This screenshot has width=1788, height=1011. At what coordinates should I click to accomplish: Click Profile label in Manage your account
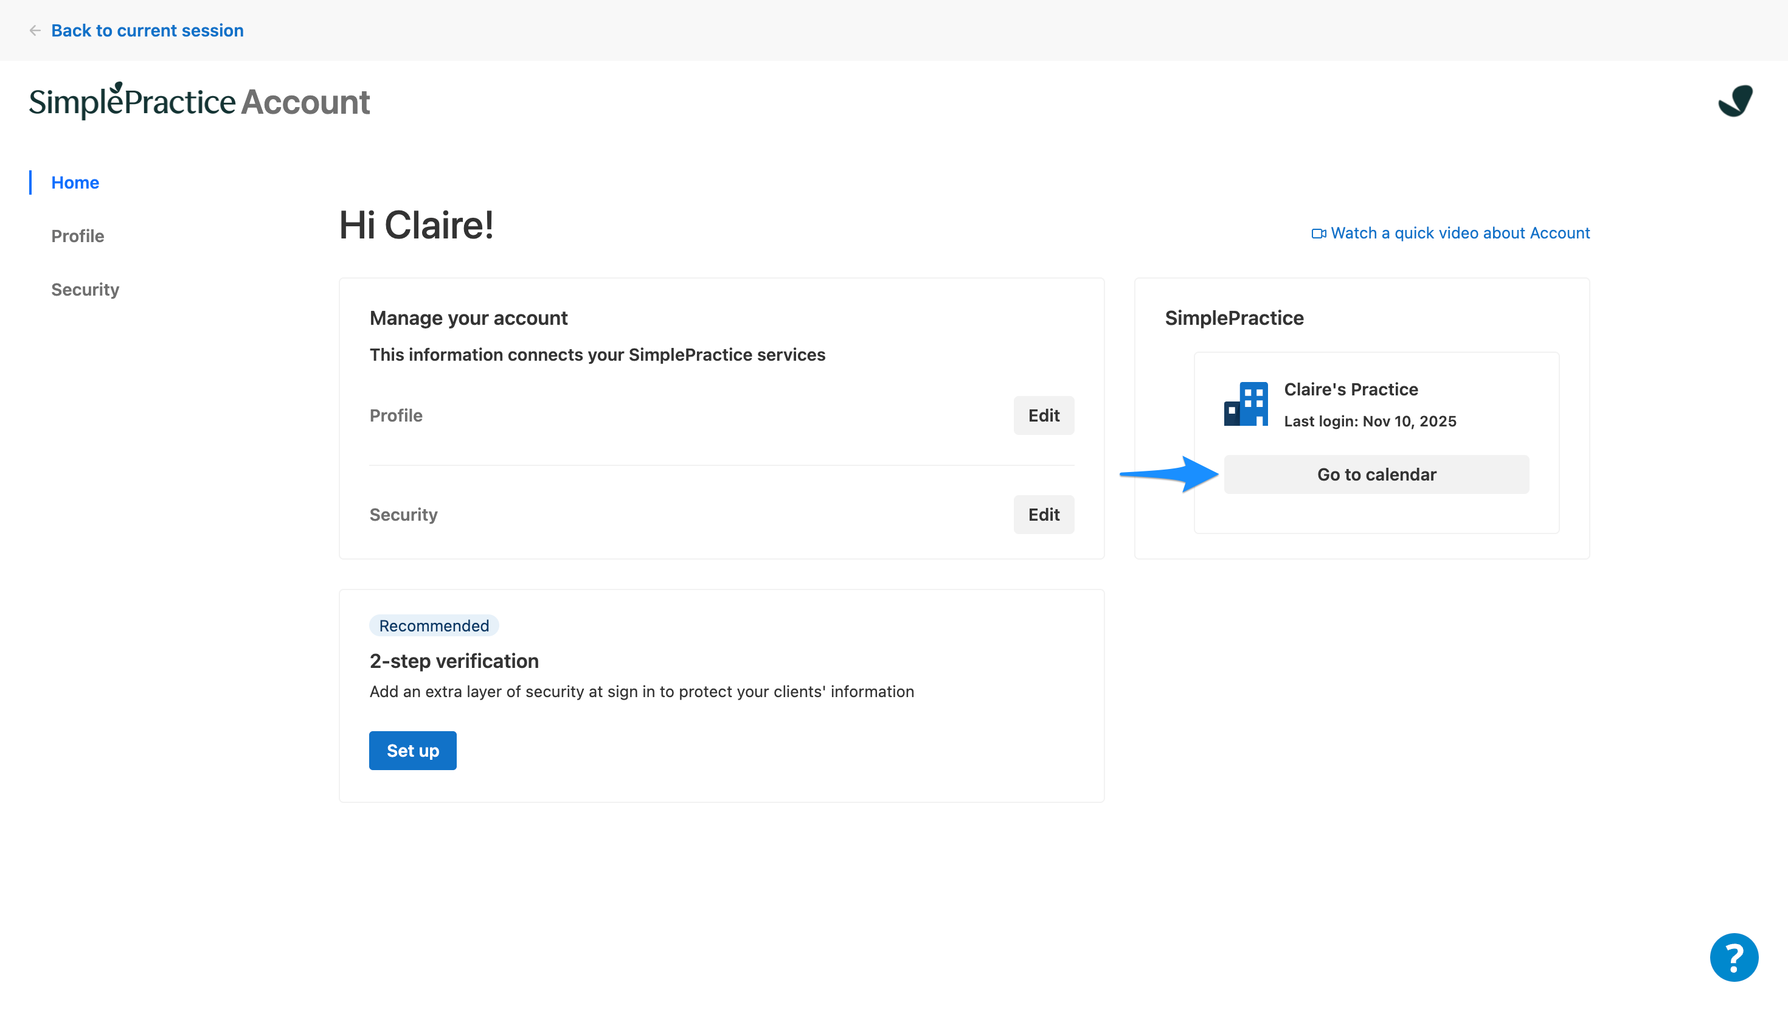coord(396,415)
